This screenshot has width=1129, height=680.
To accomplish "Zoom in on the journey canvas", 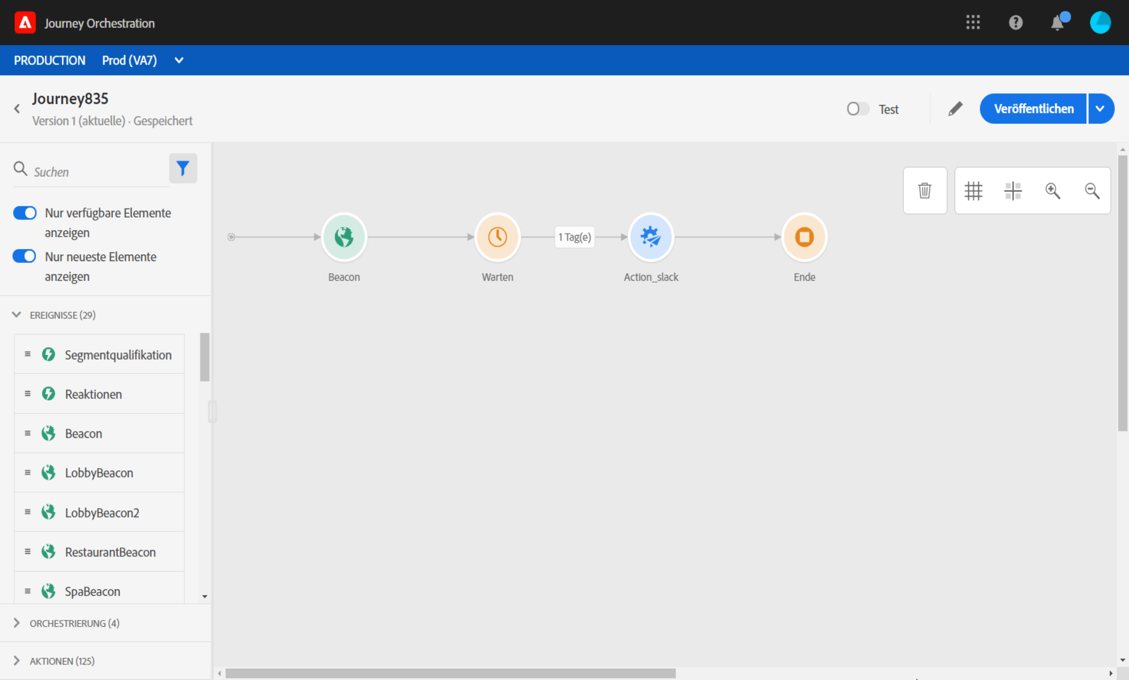I will tap(1053, 191).
